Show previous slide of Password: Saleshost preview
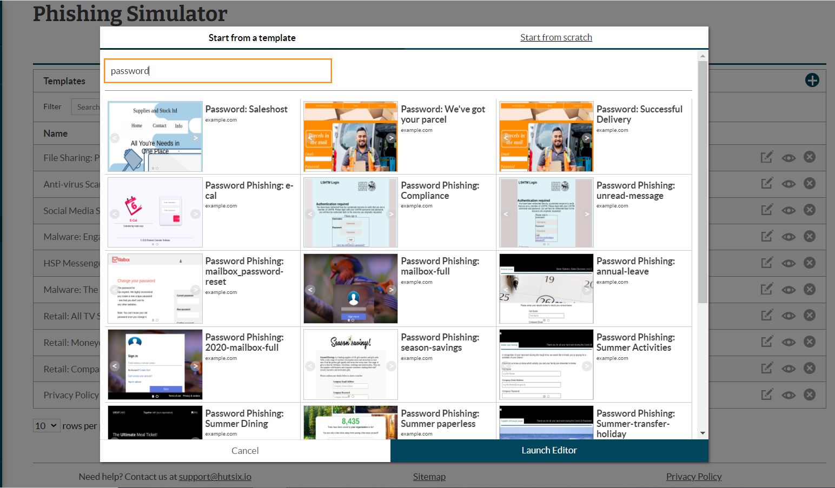This screenshot has width=835, height=488. (x=115, y=138)
